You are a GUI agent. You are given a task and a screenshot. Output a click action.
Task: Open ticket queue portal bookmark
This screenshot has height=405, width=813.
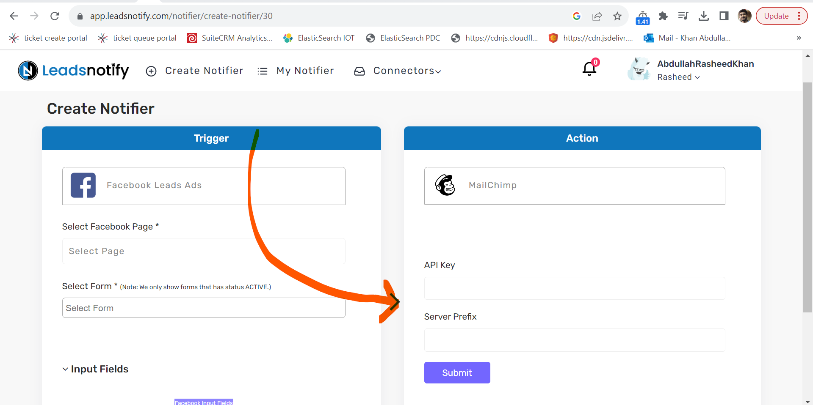pos(137,38)
